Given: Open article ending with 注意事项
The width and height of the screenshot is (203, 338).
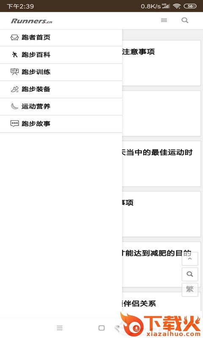Looking at the screenshot, I should 162,63.
